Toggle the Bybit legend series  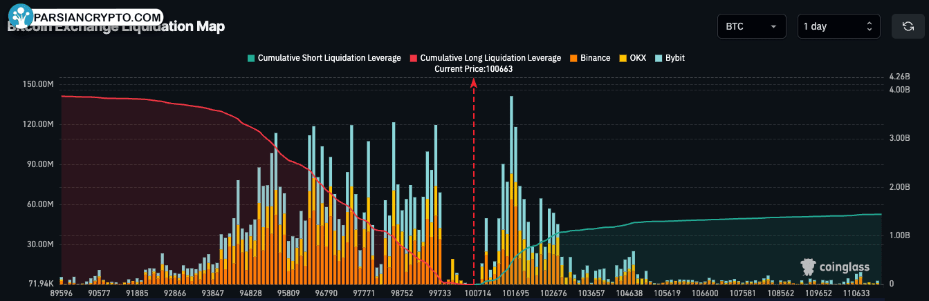670,58
